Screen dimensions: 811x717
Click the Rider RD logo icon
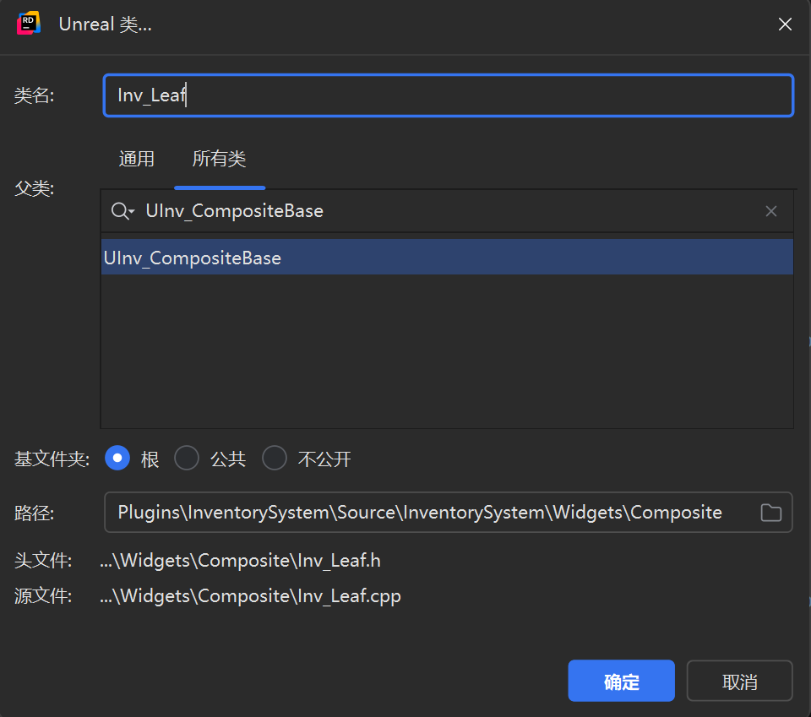pos(29,24)
